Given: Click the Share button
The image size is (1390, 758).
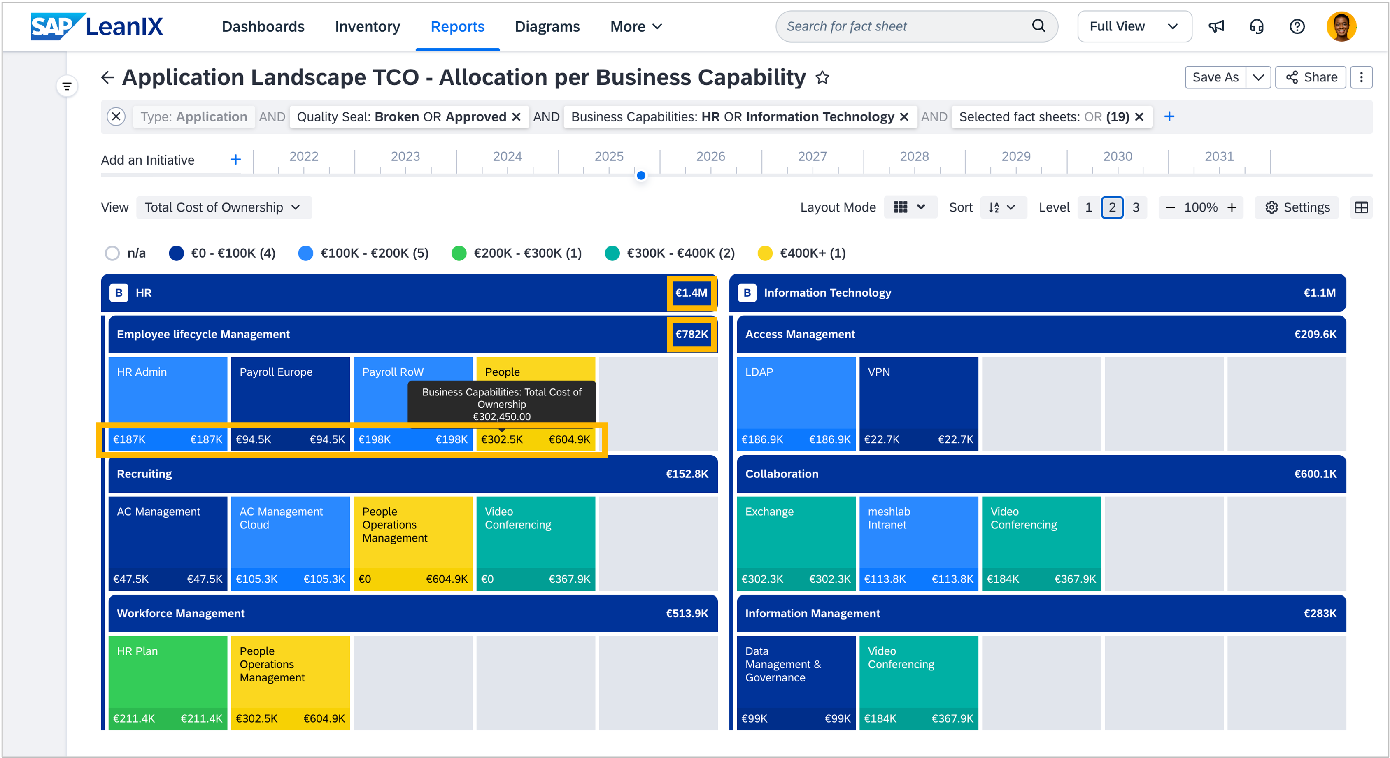Looking at the screenshot, I should pyautogui.click(x=1311, y=77).
